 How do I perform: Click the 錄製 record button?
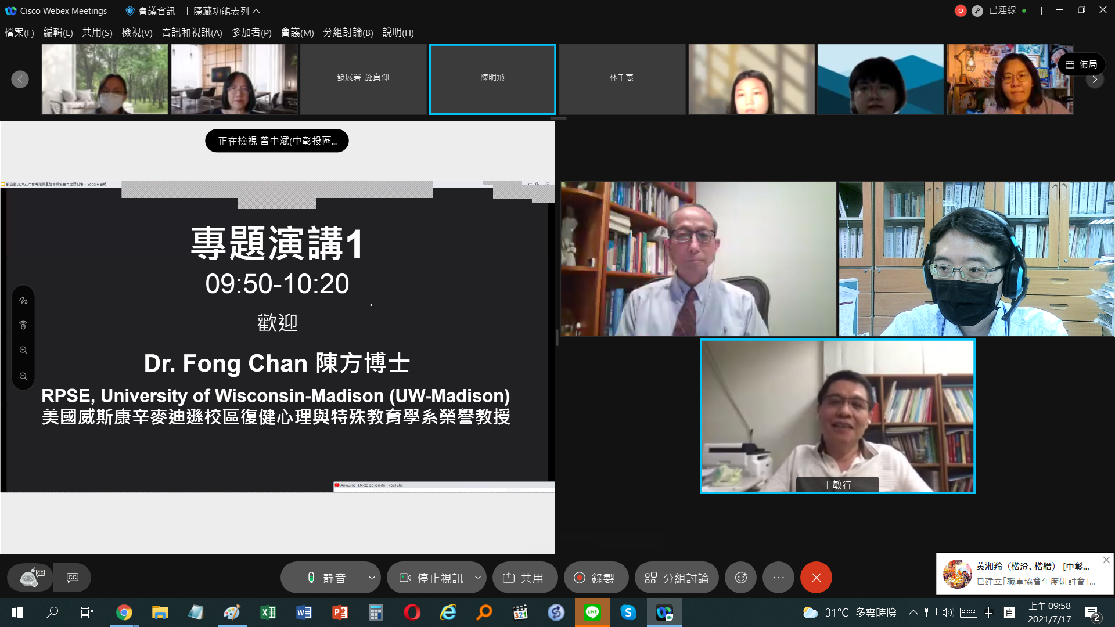(596, 578)
